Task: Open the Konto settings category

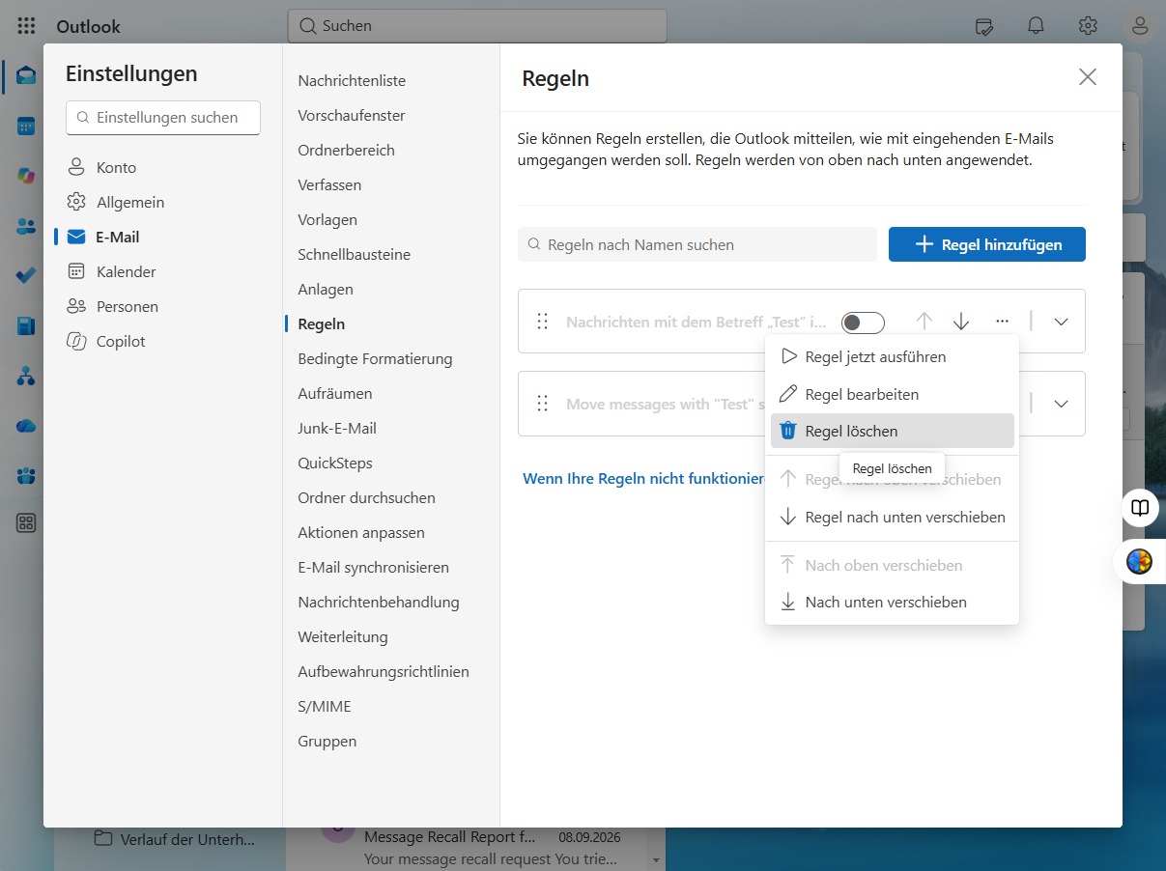Action: click(116, 167)
